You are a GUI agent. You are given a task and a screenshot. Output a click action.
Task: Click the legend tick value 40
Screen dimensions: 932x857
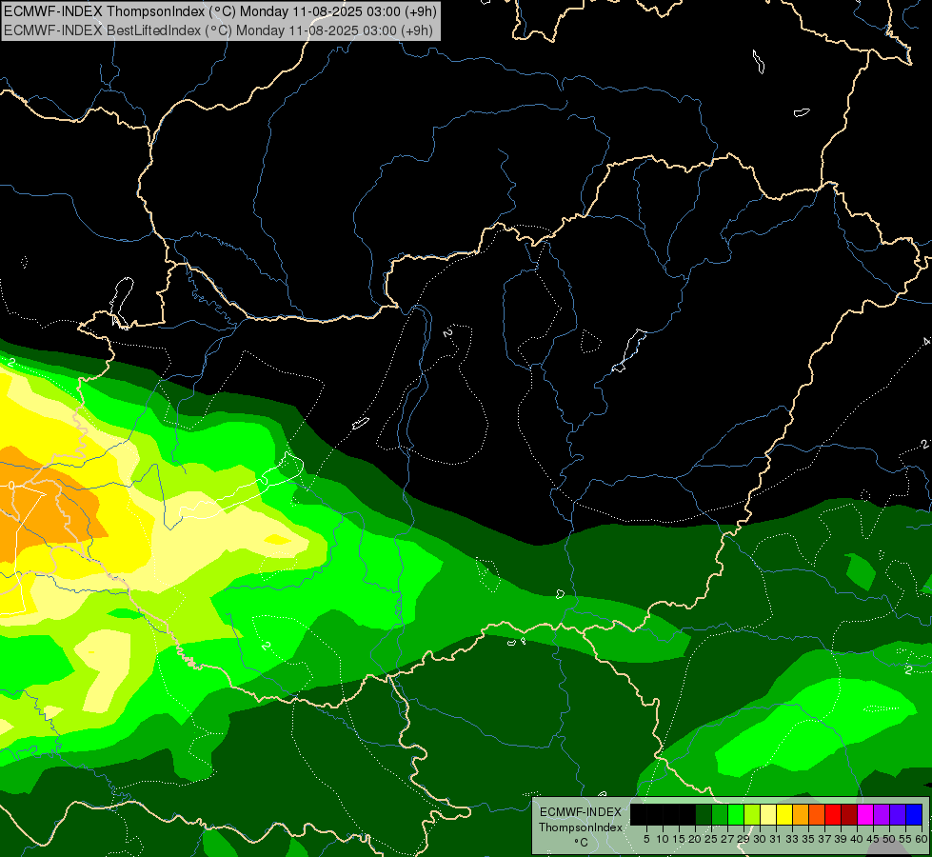[x=857, y=839]
